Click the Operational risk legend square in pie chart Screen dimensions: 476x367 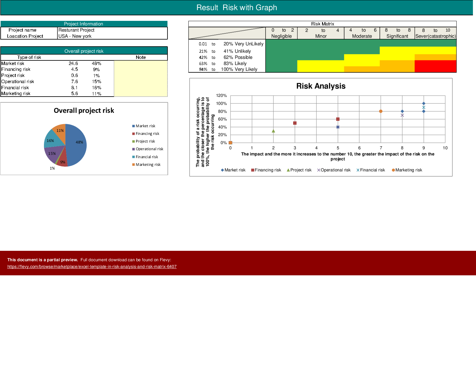tap(133, 149)
